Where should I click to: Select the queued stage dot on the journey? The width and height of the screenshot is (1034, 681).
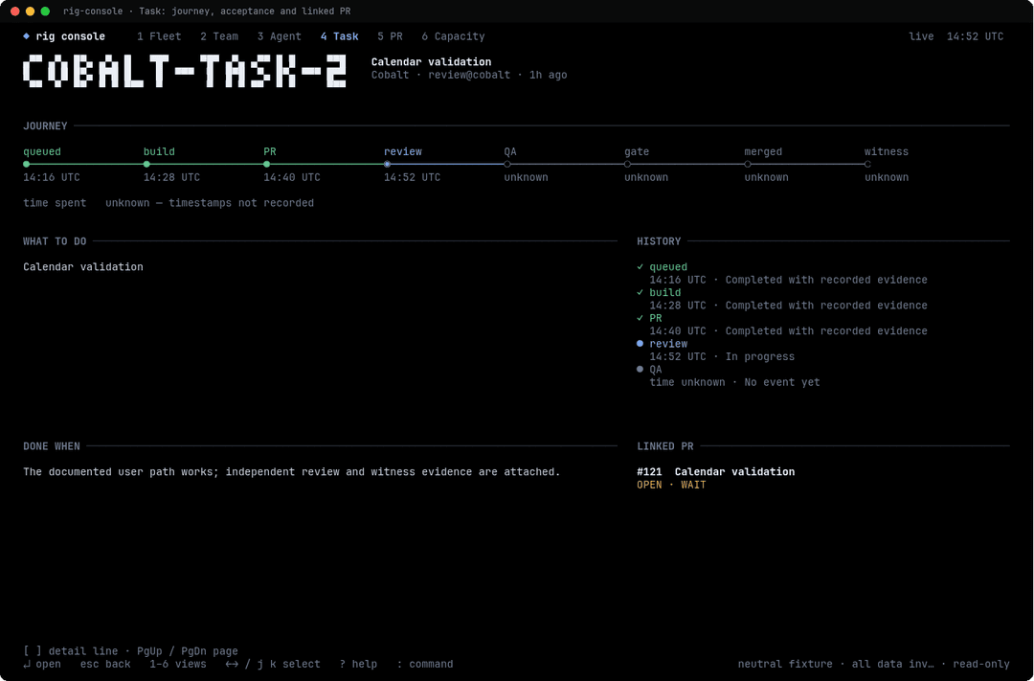coord(27,165)
